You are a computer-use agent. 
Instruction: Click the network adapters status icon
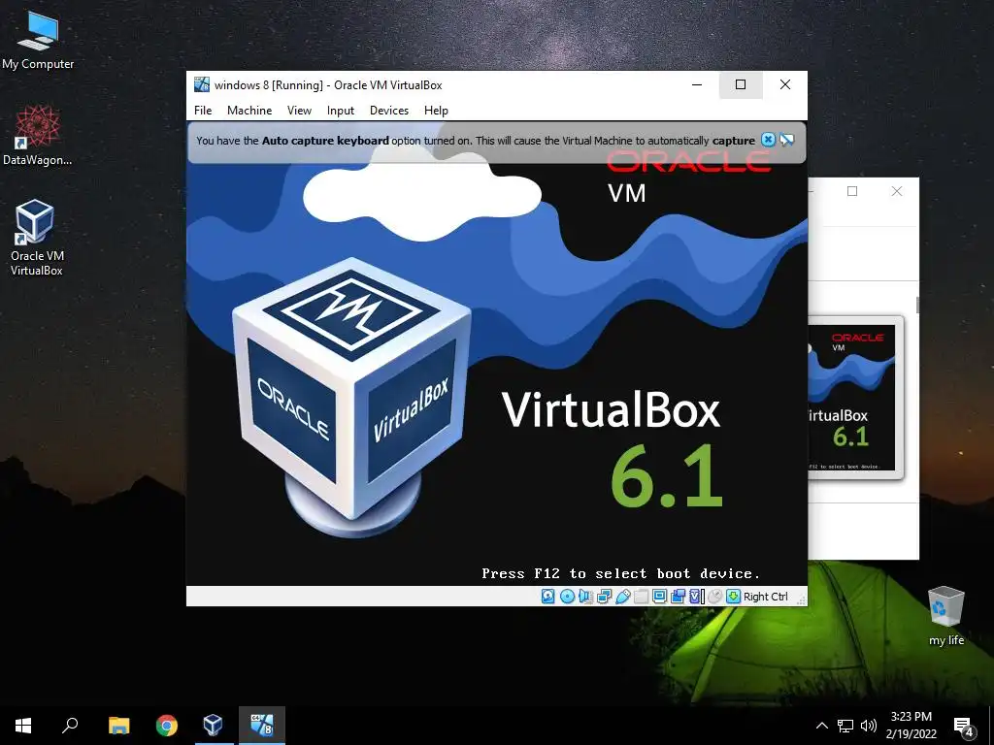604,597
